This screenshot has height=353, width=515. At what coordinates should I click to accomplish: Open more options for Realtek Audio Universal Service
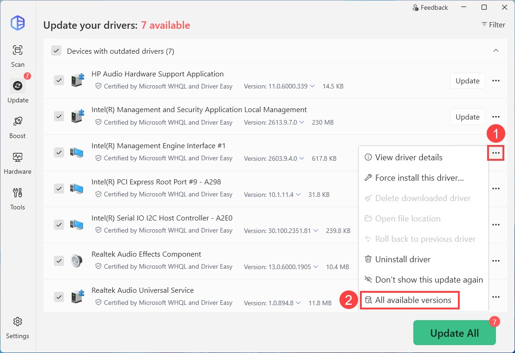pos(496,296)
